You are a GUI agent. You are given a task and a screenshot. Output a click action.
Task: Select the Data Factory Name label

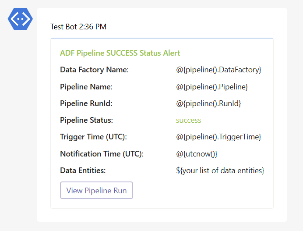[x=94, y=70]
